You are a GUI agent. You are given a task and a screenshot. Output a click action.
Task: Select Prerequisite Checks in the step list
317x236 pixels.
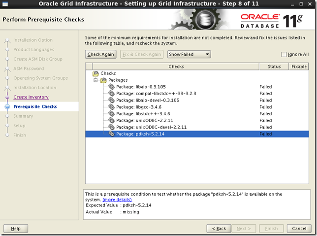point(35,106)
